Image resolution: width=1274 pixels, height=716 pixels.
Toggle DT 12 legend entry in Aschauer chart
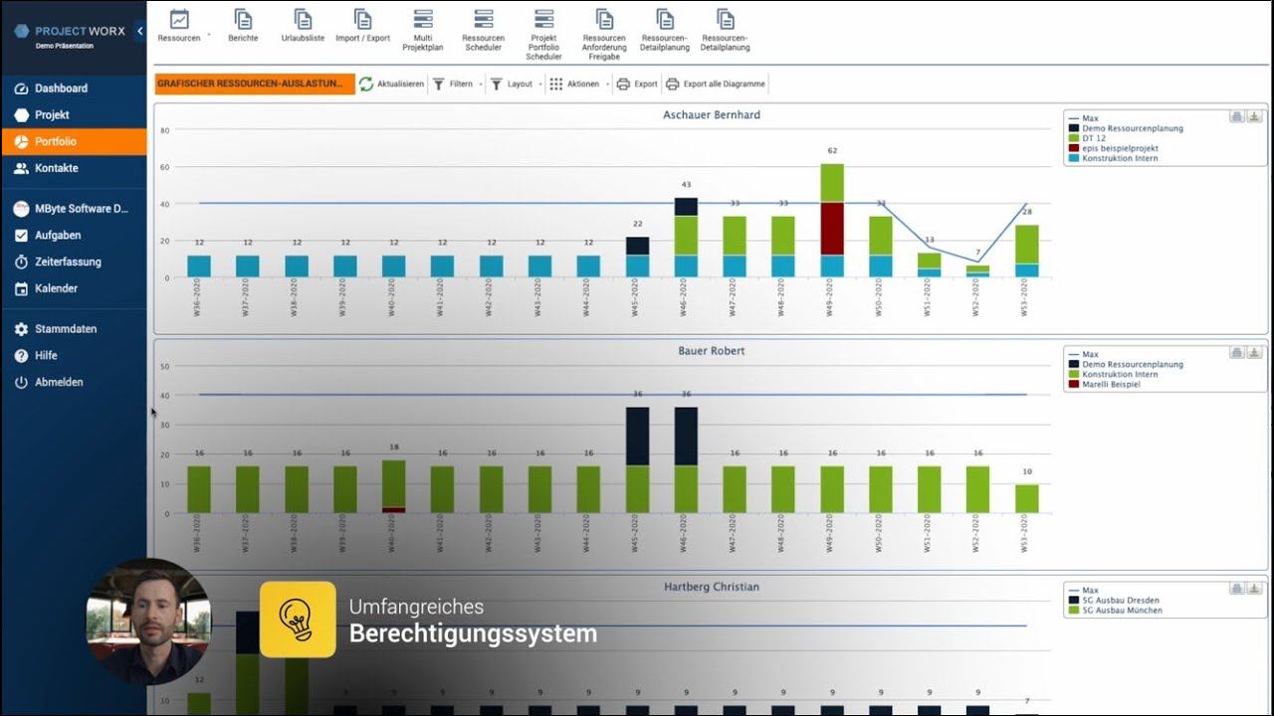pos(1096,138)
